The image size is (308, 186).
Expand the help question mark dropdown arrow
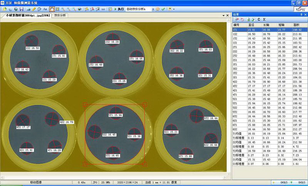pos(174,8)
